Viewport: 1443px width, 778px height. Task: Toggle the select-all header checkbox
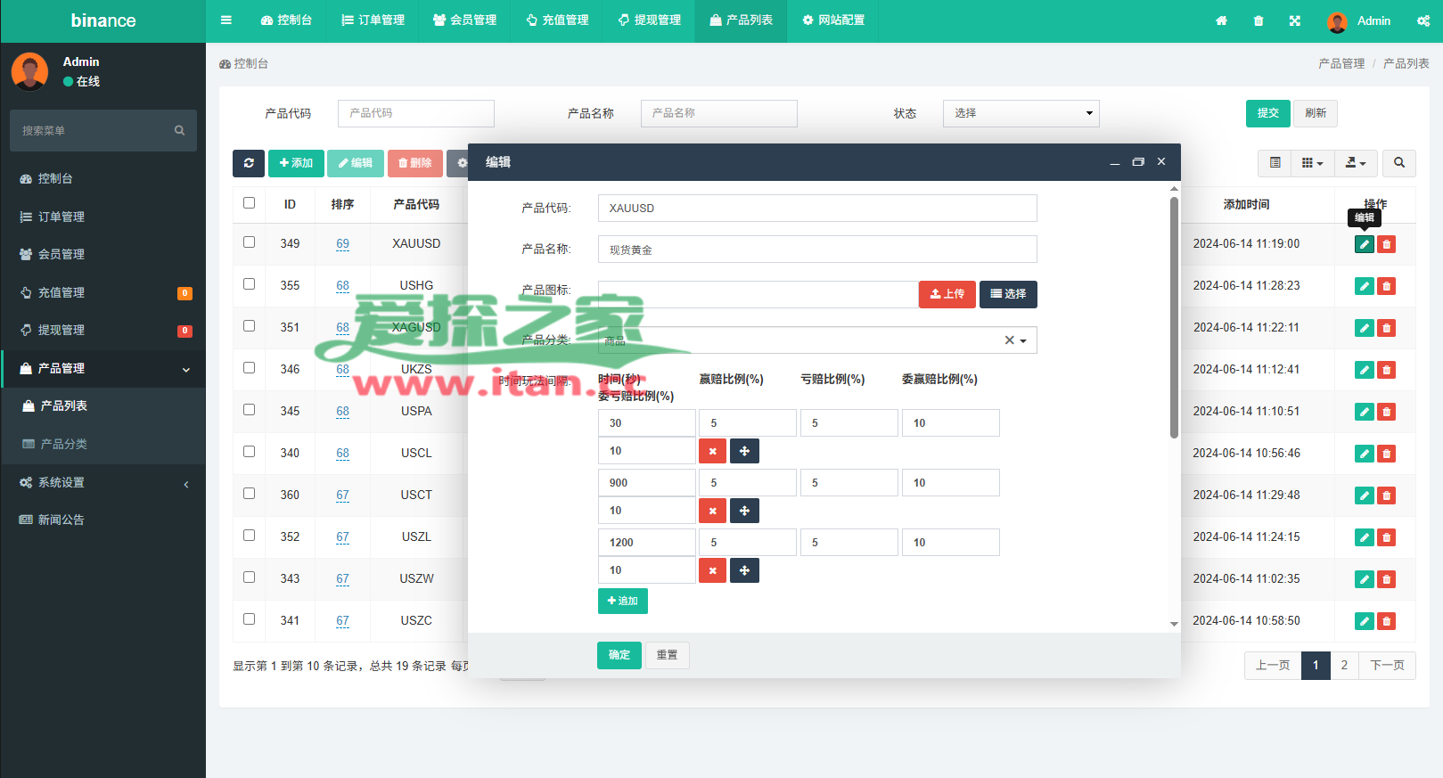pos(250,203)
